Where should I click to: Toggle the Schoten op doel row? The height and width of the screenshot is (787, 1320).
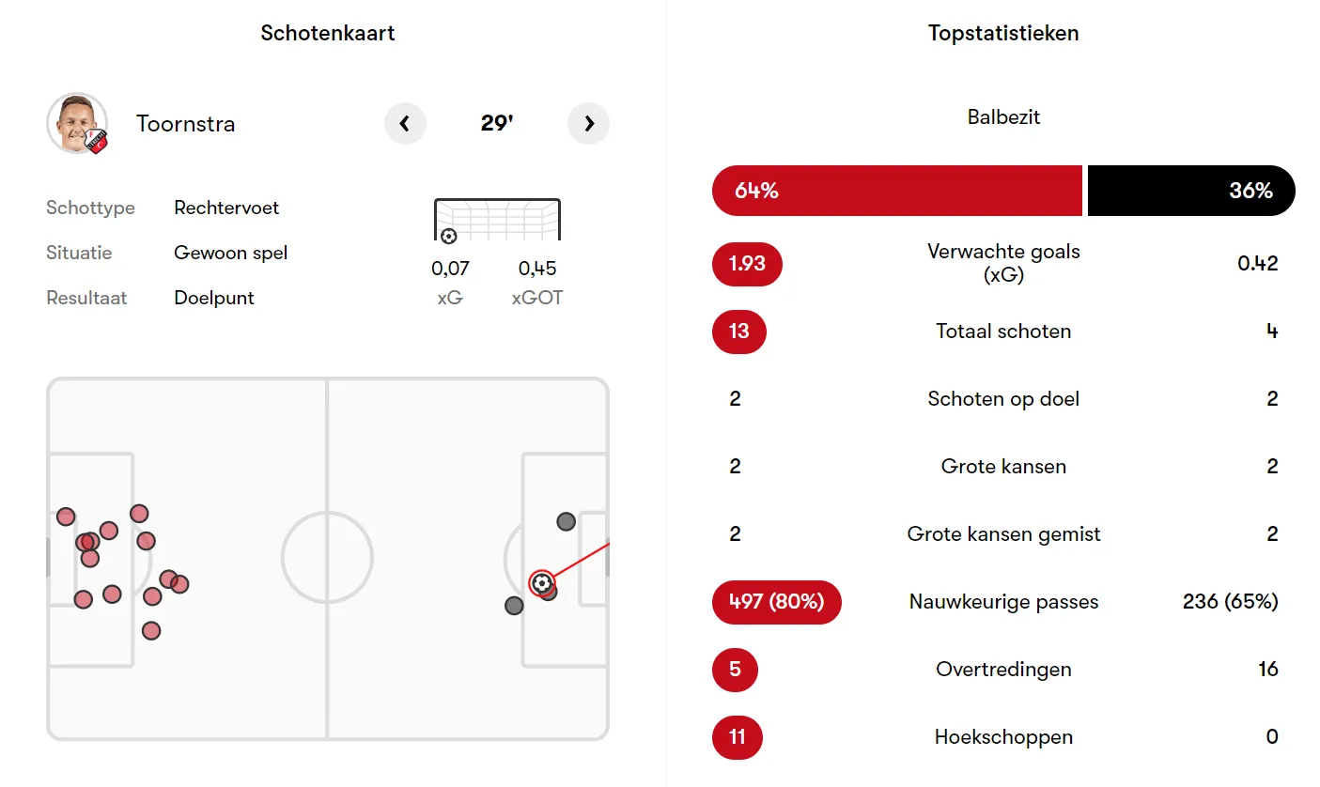tap(1003, 398)
